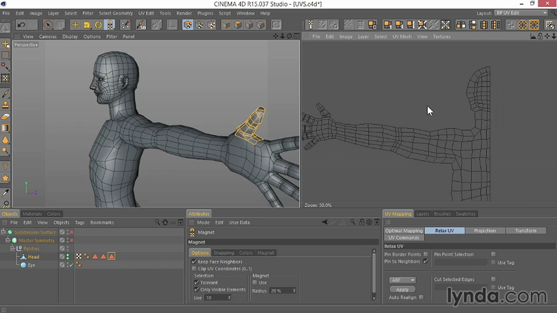This screenshot has width=557, height=313.
Task: Uncheck Keep Face Neighbors option
Action: [x=194, y=262]
